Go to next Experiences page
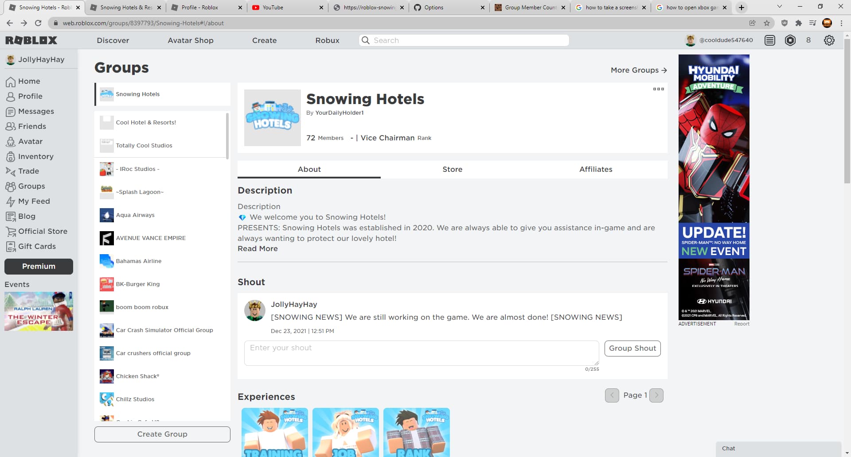The height and width of the screenshot is (457, 851). 656,395
